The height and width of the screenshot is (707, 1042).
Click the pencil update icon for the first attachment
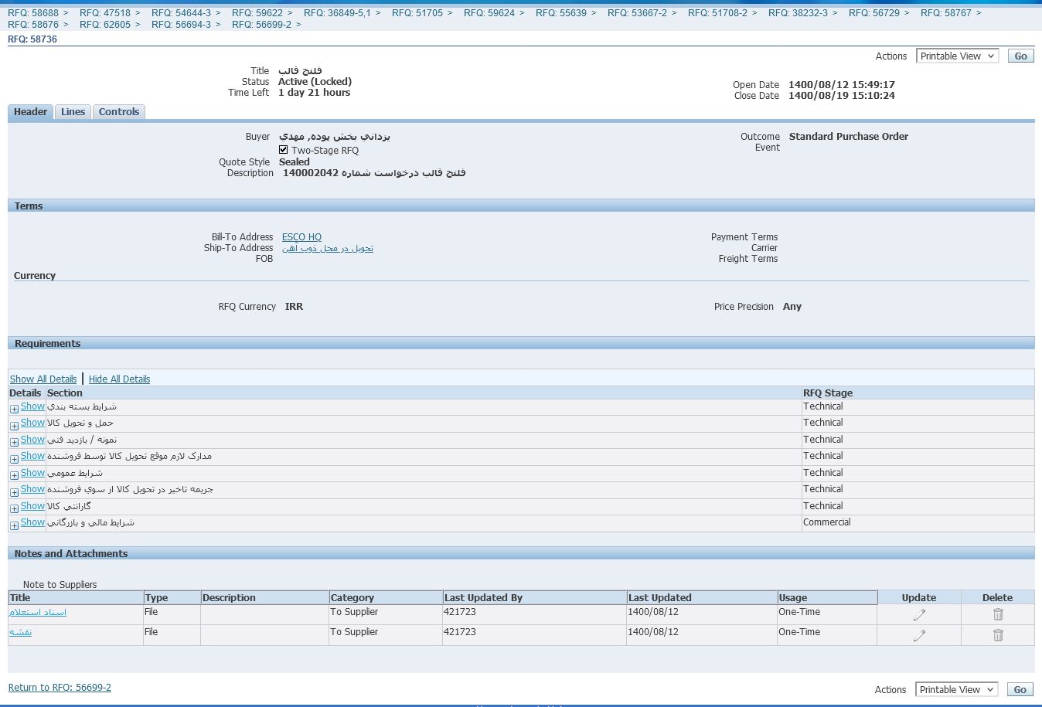tap(918, 615)
